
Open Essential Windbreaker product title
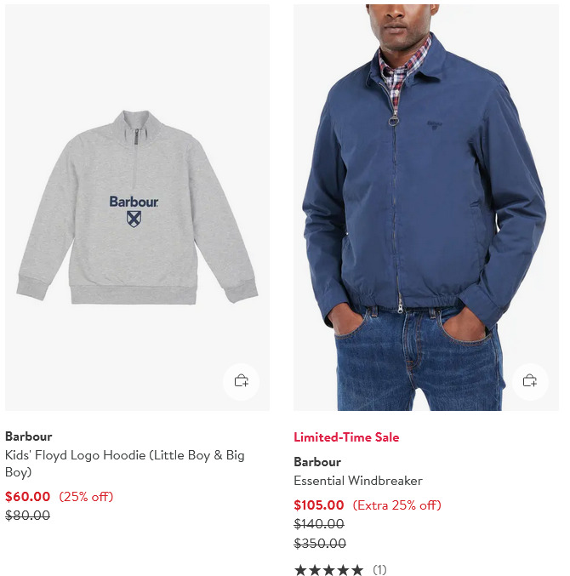pos(358,481)
